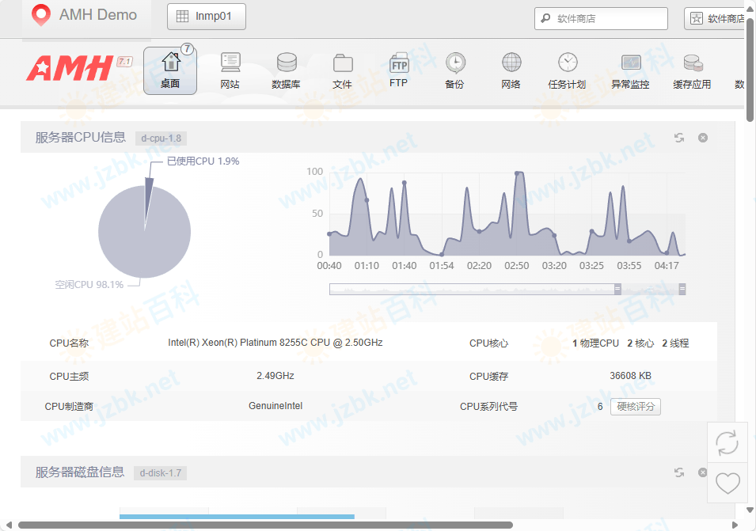Click the right handle of CPU chart range slider
The image size is (756, 531).
click(682, 289)
